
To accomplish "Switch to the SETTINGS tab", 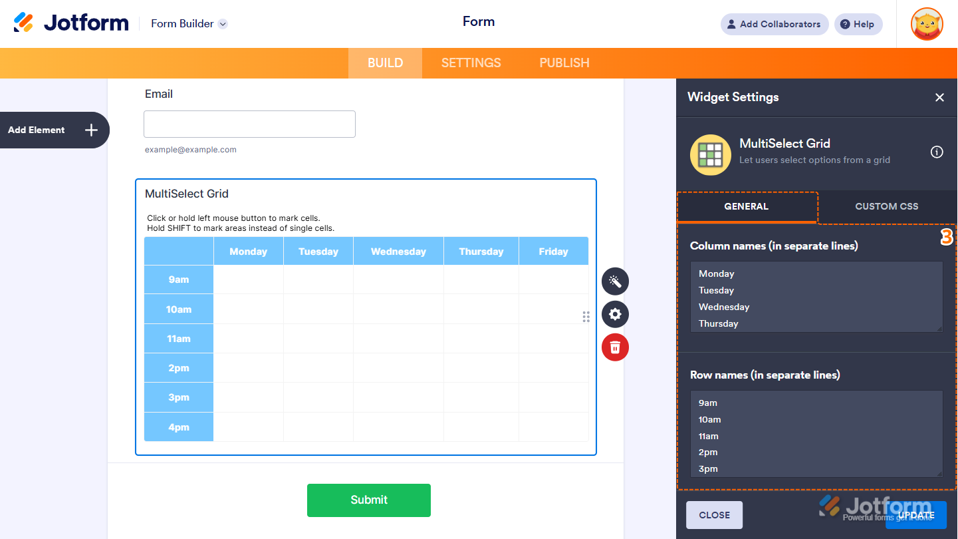I will click(x=471, y=63).
